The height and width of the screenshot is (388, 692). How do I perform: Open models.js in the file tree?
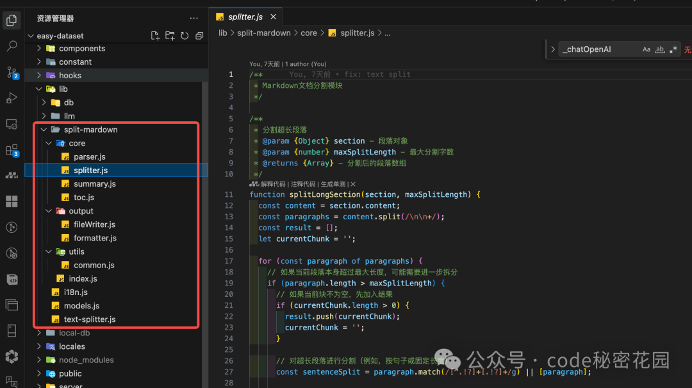coord(81,306)
